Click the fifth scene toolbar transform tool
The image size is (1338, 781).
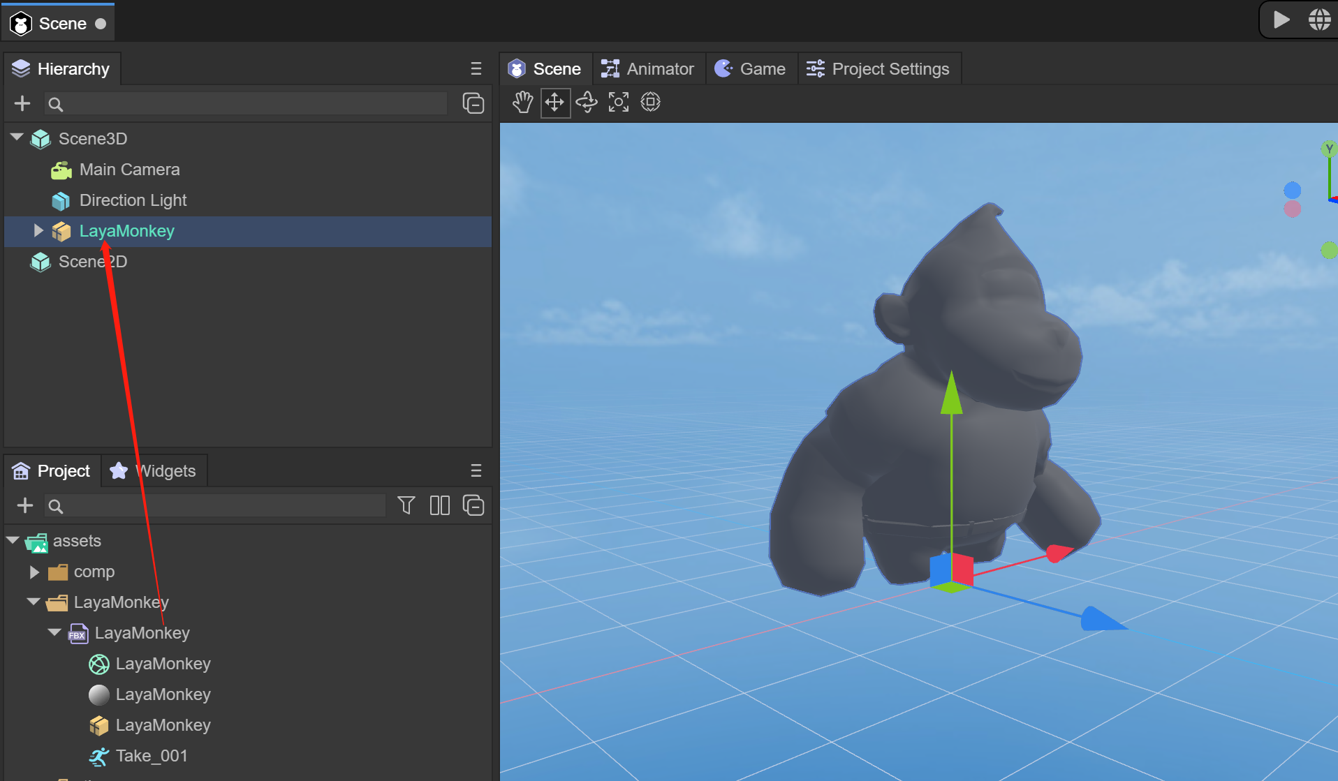651,103
